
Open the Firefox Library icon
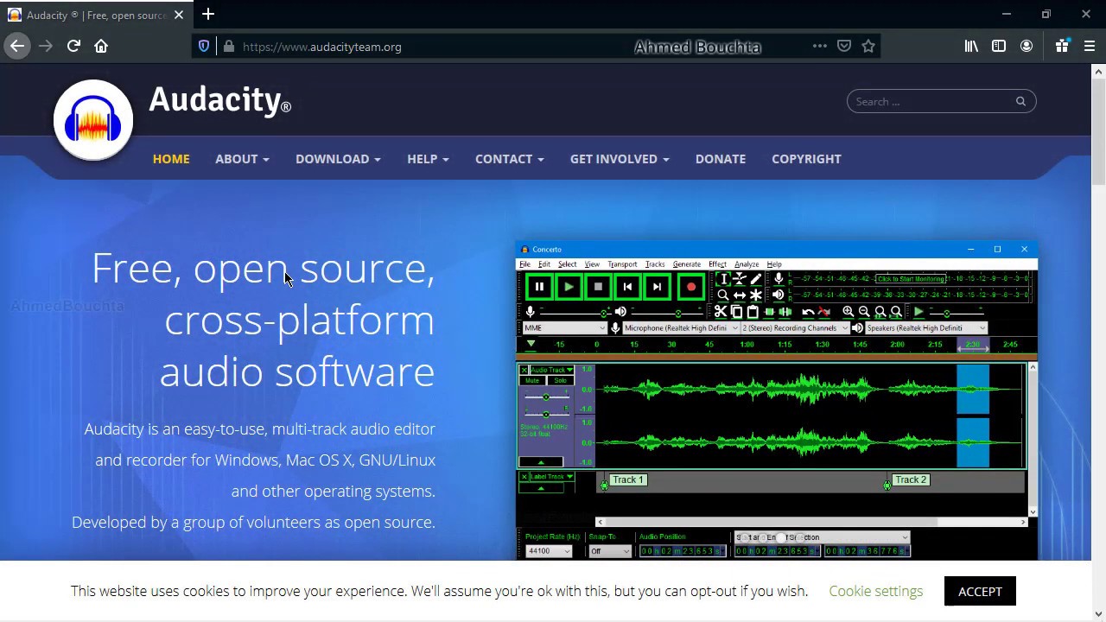coord(971,47)
